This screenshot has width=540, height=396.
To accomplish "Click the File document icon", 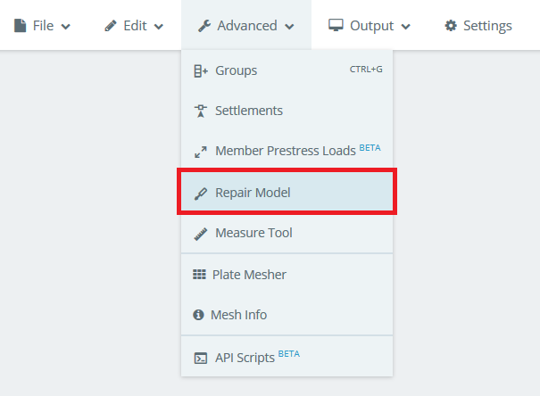I will [20, 26].
